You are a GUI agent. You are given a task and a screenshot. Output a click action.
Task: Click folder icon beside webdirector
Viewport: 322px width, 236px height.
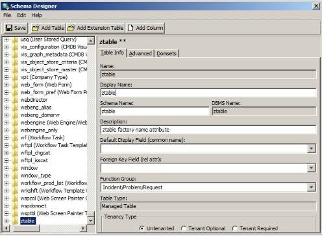[x=15, y=100]
